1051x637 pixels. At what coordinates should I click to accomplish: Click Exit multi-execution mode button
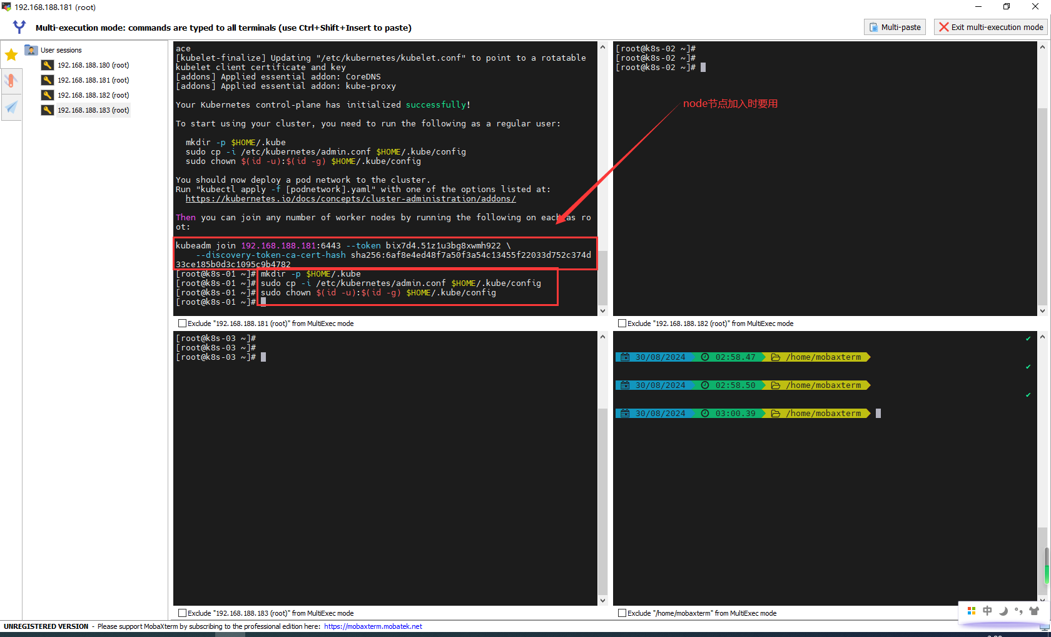(992, 27)
